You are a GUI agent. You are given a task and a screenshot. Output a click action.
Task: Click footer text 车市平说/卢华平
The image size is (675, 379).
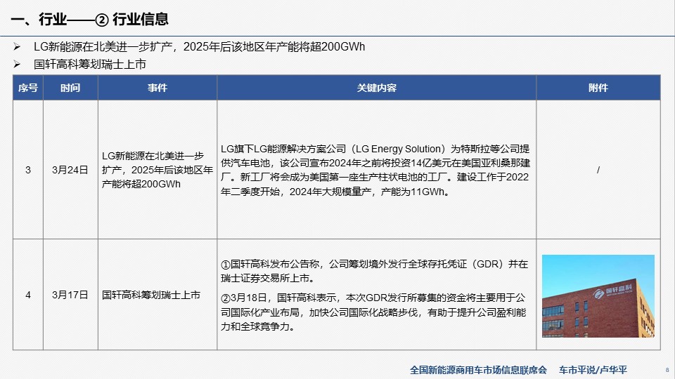click(x=593, y=370)
